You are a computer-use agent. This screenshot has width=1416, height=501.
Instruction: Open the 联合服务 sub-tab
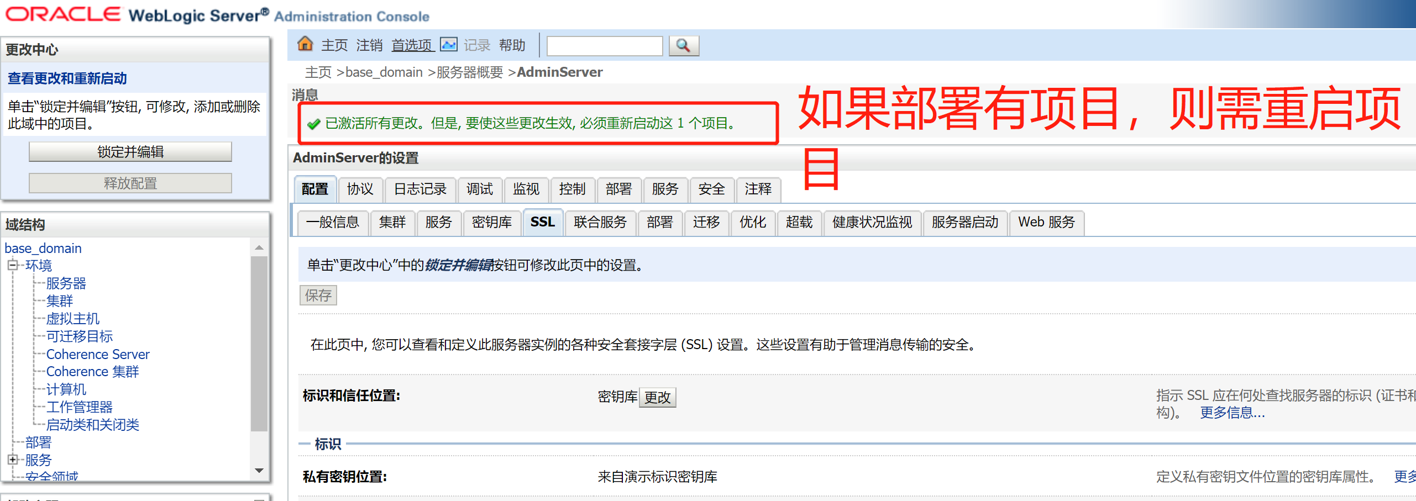click(x=601, y=223)
